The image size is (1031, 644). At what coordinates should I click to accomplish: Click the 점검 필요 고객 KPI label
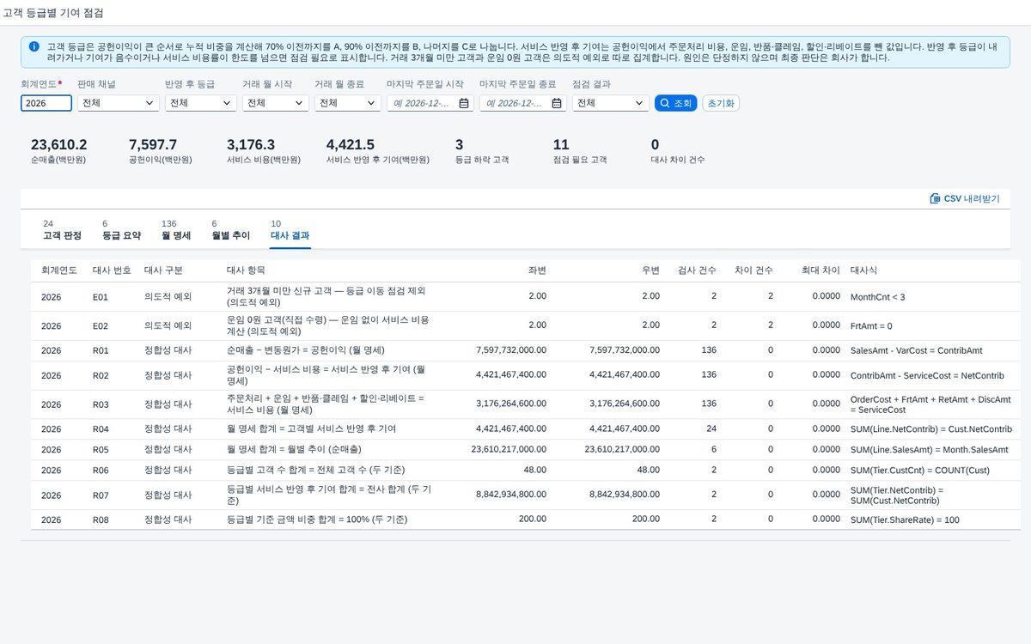tap(580, 160)
